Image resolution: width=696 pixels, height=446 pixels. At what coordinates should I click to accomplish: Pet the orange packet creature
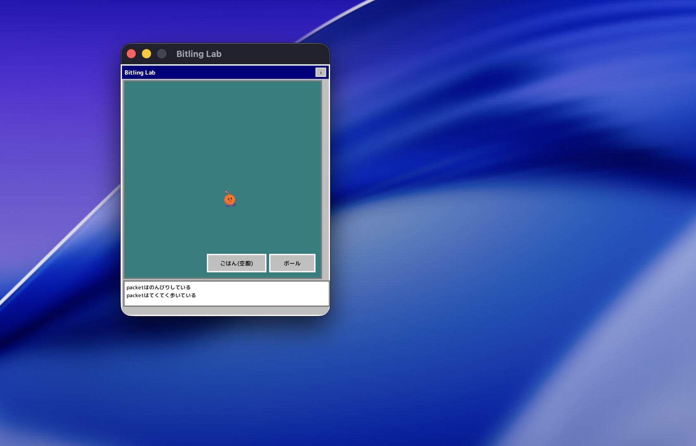pyautogui.click(x=230, y=200)
